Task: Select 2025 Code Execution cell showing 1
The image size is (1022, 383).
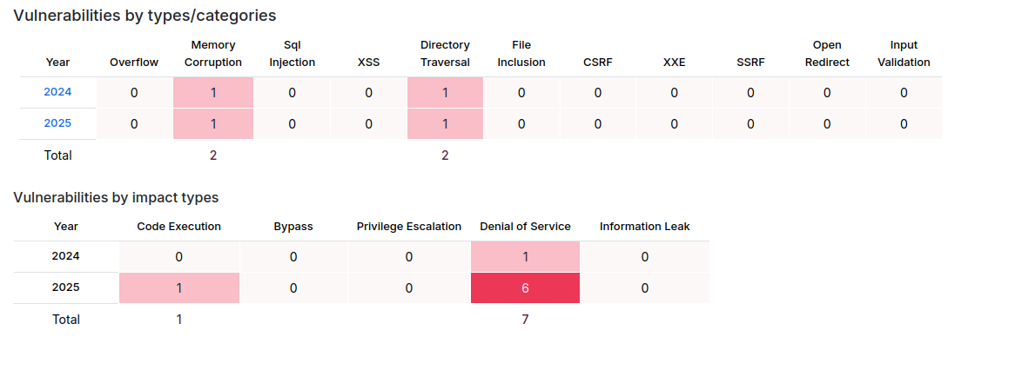Action: [x=179, y=288]
